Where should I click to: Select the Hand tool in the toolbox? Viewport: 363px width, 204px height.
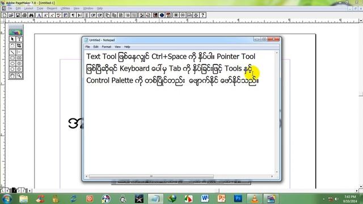[12, 75]
